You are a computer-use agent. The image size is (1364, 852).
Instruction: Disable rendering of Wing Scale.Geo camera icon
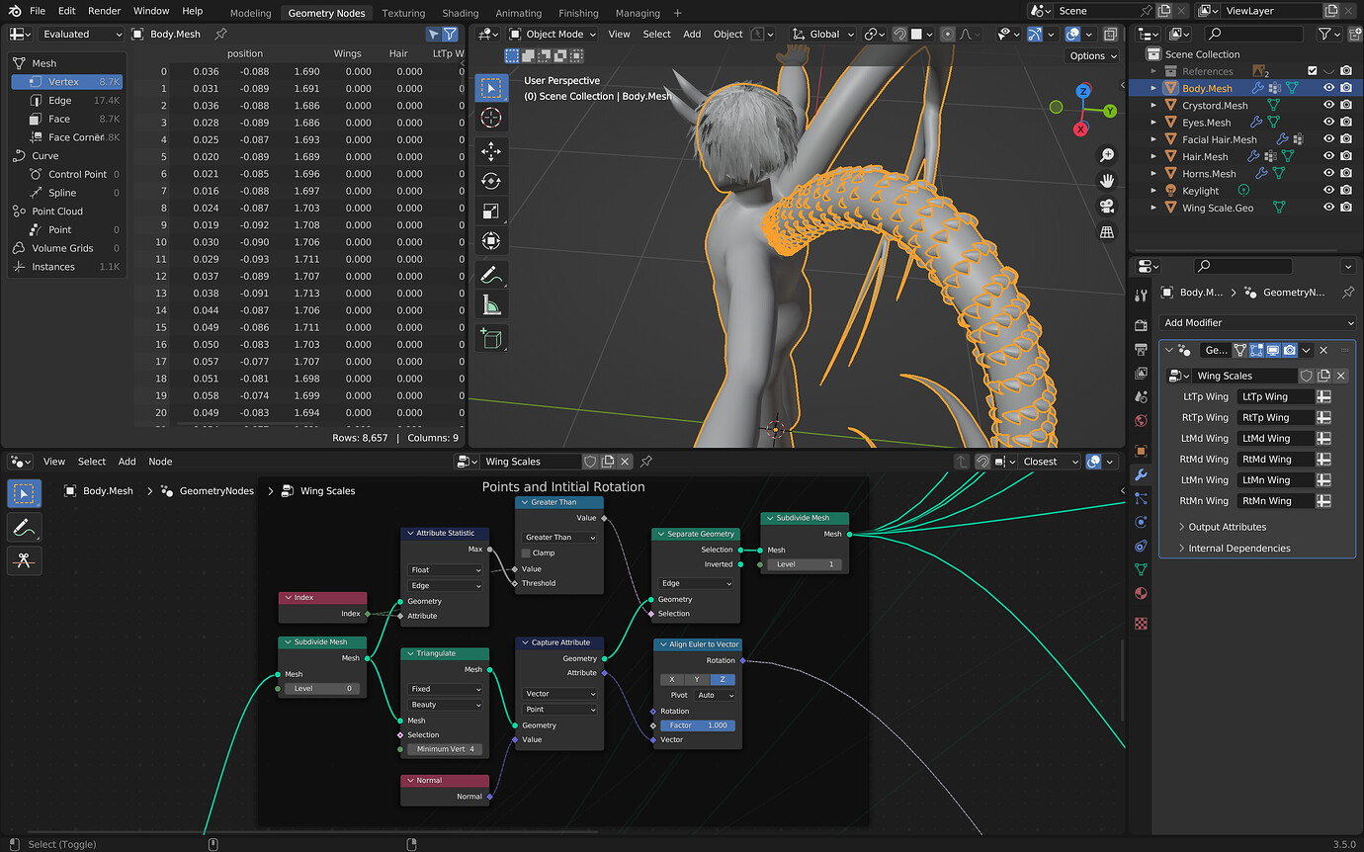(1346, 208)
